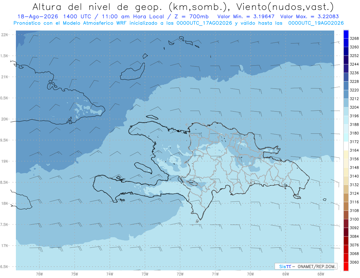Click the latitude axis label '18N'
Screen dimensions: 360x278
pyautogui.click(x=4, y=204)
